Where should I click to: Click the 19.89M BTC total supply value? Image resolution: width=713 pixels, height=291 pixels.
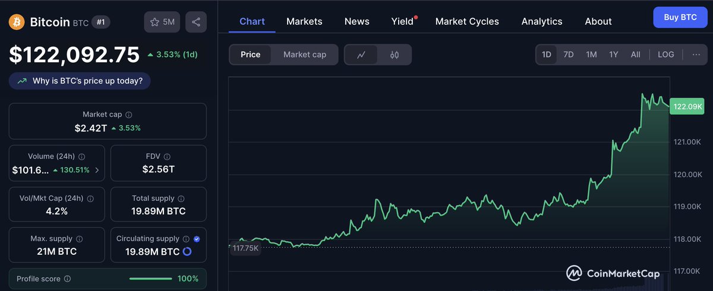(159, 211)
